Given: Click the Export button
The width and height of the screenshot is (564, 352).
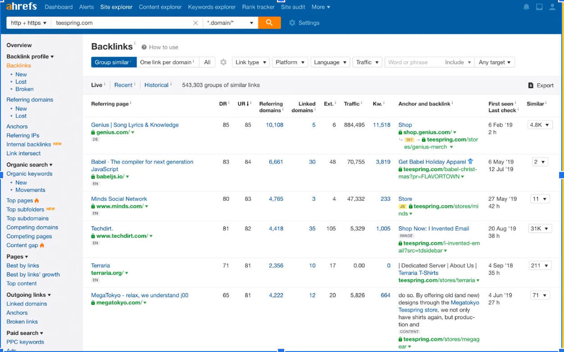Looking at the screenshot, I should [541, 86].
